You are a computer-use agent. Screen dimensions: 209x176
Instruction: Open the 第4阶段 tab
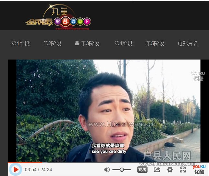click(x=123, y=43)
